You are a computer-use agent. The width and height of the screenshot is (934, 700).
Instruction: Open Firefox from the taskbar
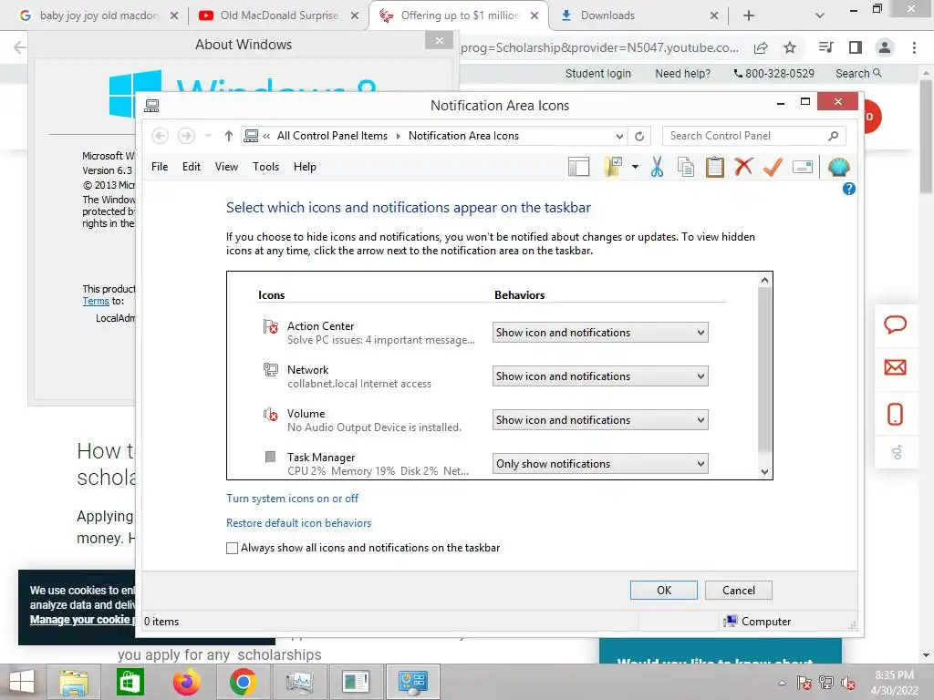pos(186,682)
